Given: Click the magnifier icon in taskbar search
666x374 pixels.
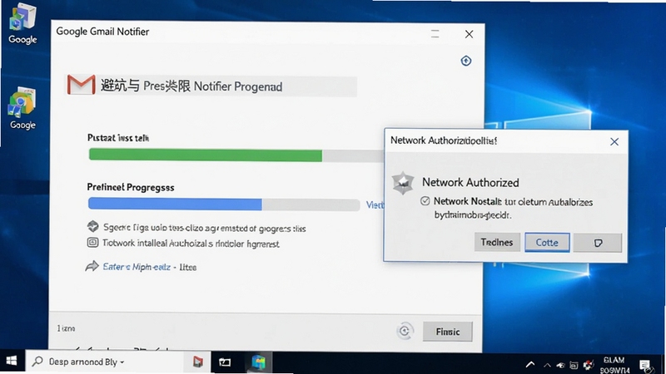Looking at the screenshot, I should pyautogui.click(x=37, y=362).
